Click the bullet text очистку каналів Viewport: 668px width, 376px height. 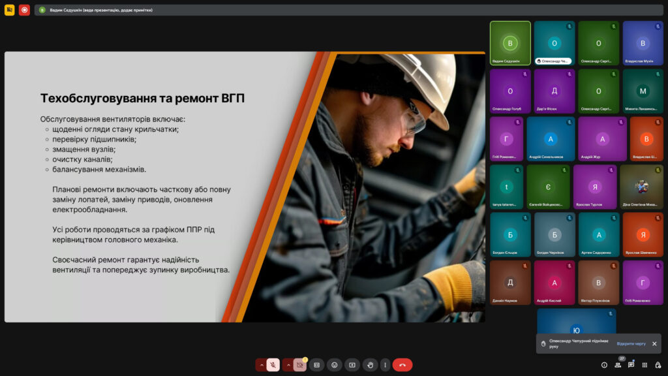[x=82, y=159]
